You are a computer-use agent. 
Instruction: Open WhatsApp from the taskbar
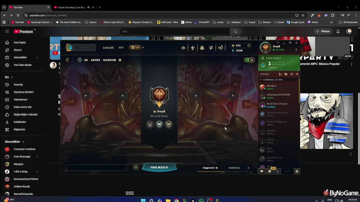pyautogui.click(x=201, y=200)
